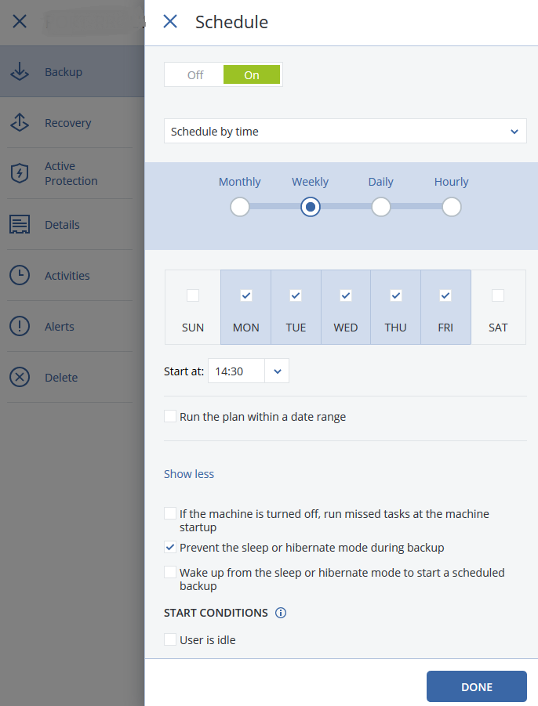538x706 pixels.
Task: Click the Activities clock icon
Action: (20, 275)
